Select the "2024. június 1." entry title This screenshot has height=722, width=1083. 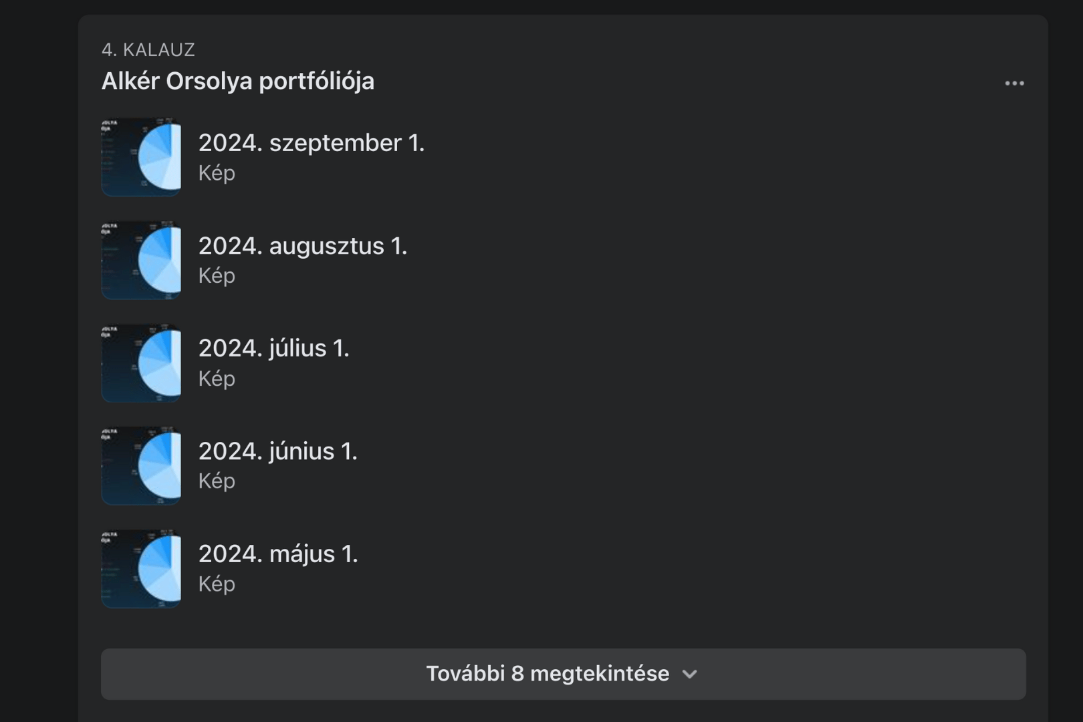click(x=277, y=451)
